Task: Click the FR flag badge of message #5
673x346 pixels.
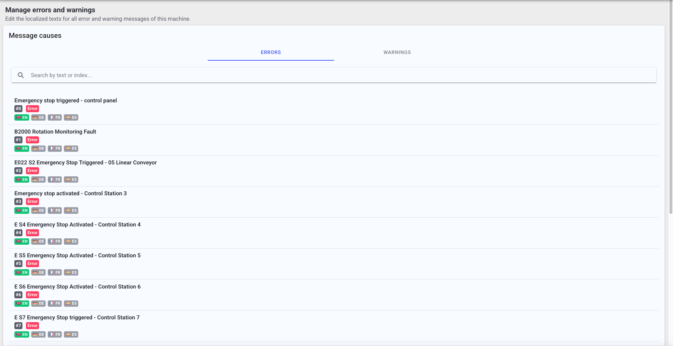Action: coord(55,272)
